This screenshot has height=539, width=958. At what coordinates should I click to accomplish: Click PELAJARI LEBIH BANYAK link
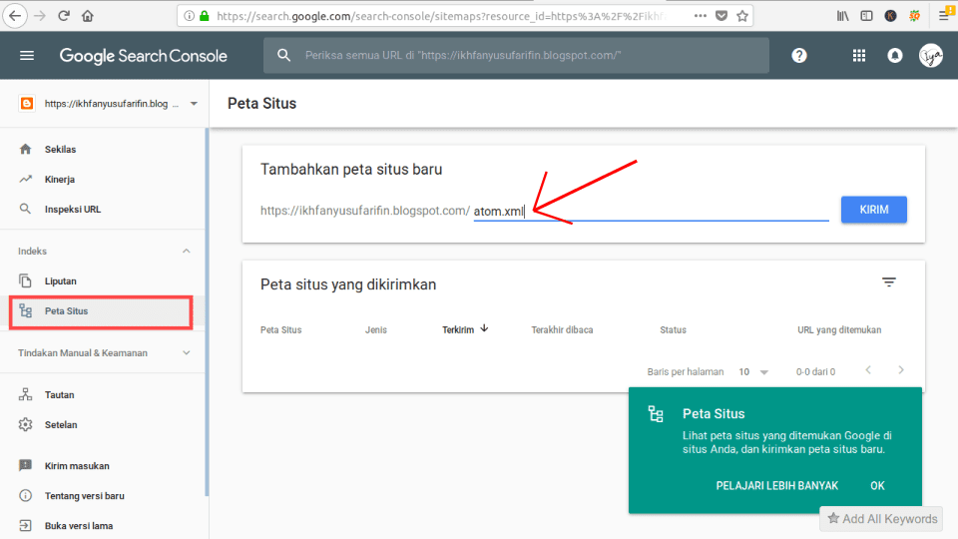[x=777, y=485]
